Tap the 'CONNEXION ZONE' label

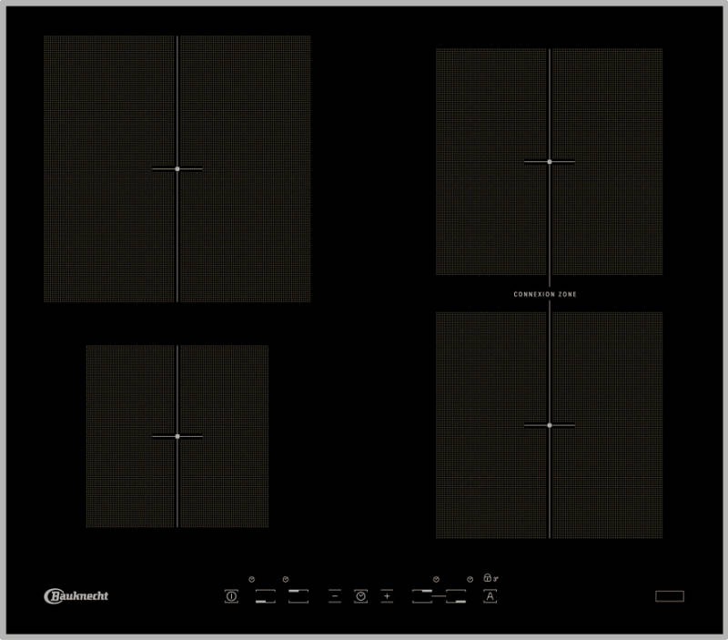544,294
